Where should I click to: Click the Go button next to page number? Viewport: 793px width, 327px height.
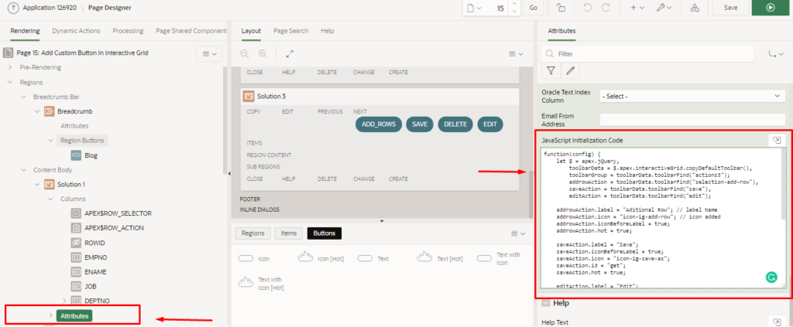(x=533, y=7)
